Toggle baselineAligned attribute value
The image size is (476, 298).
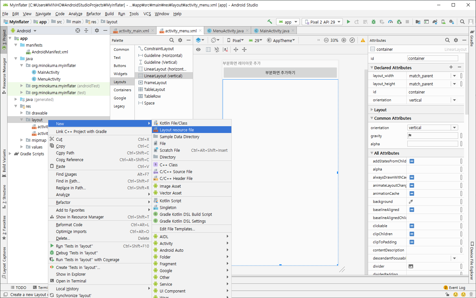(x=412, y=210)
